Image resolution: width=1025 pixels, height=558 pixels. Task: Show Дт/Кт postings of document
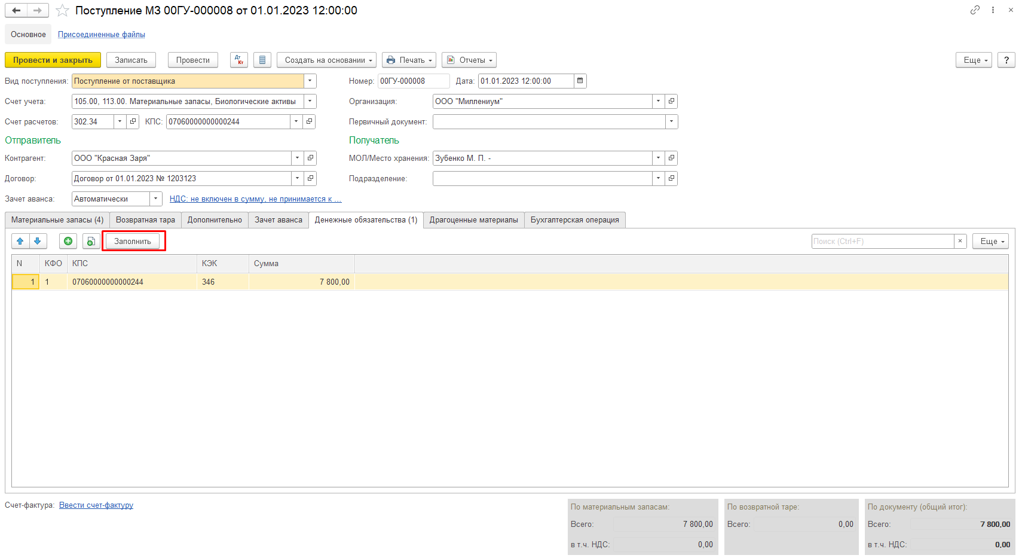pyautogui.click(x=239, y=60)
